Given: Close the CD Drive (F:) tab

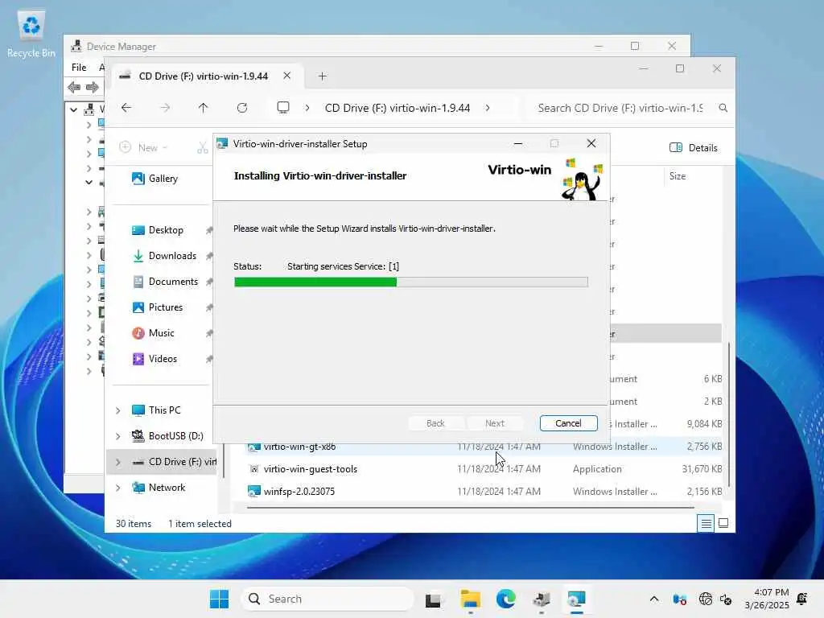Looking at the screenshot, I should click(287, 76).
